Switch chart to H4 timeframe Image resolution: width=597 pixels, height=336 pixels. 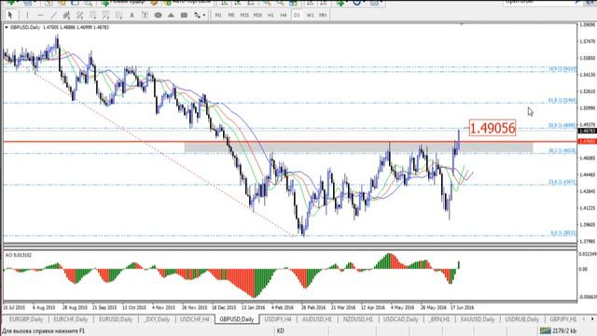coord(284,15)
